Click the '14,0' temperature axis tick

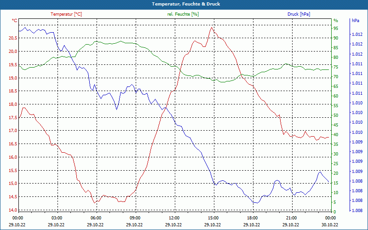click(13, 210)
